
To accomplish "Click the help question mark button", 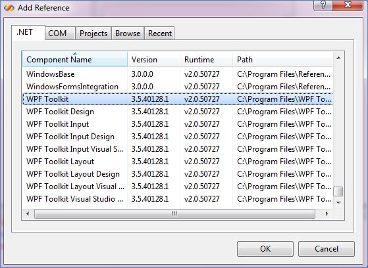I will [x=323, y=5].
